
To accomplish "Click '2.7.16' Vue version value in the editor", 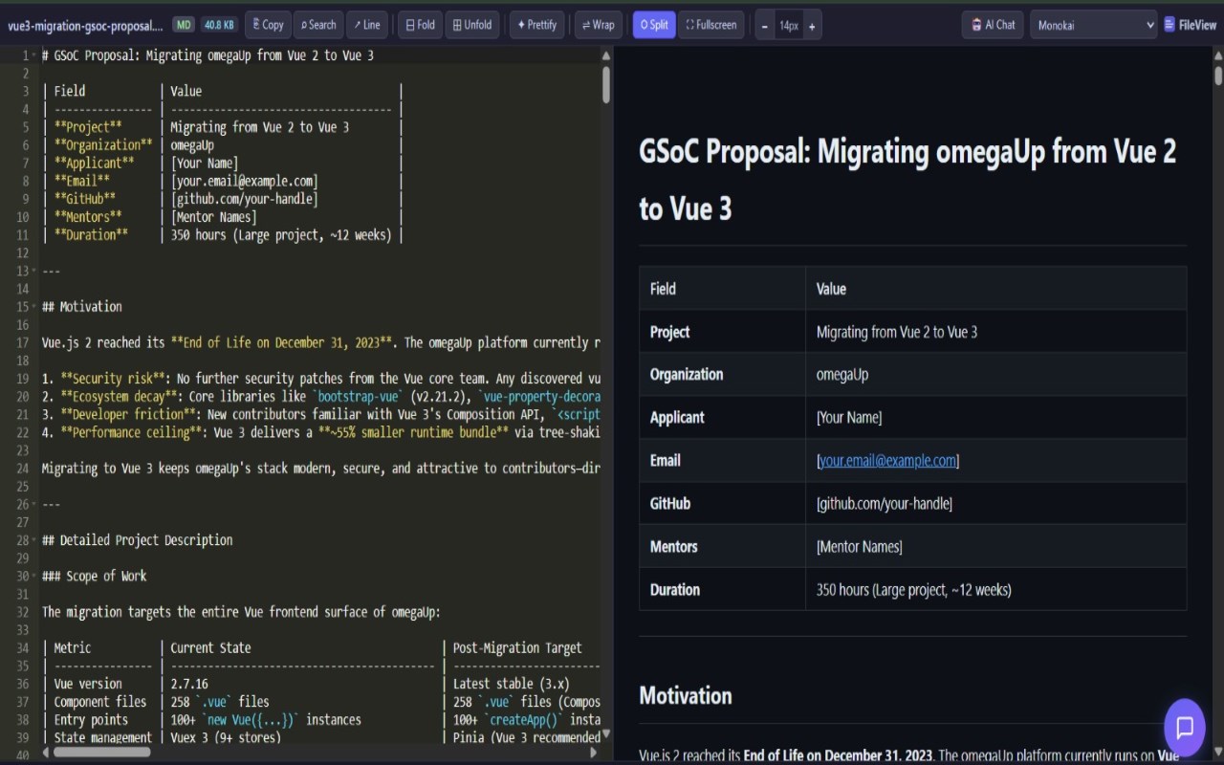I will point(189,684).
